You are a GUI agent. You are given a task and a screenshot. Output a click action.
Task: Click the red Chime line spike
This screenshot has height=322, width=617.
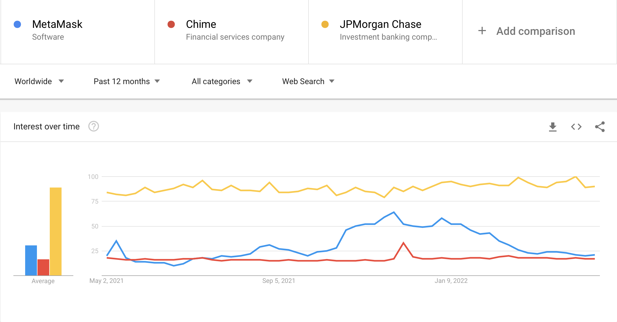point(403,243)
